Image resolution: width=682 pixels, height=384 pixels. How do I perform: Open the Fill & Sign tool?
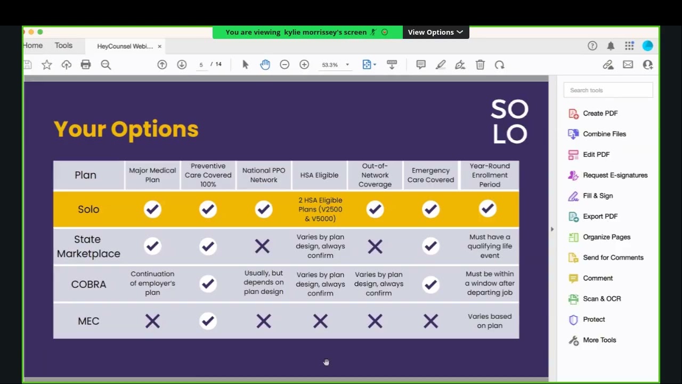(x=590, y=196)
